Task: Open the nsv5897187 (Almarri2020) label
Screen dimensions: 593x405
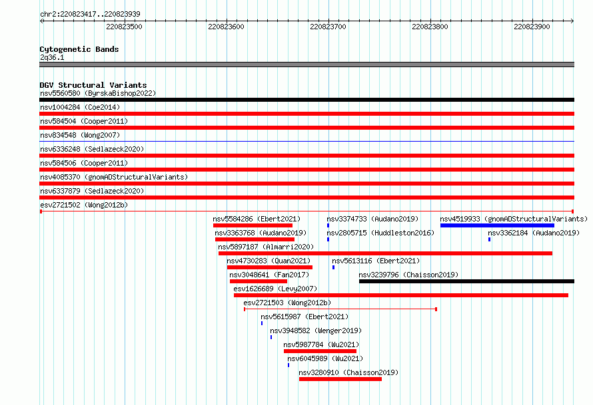Action: [x=266, y=247]
